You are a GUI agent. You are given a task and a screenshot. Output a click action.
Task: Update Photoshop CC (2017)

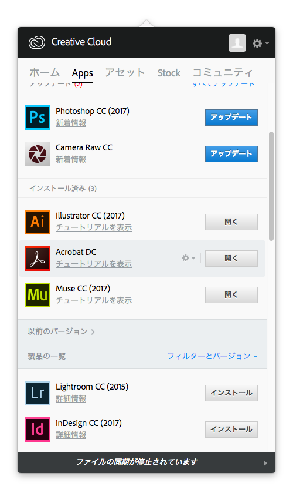(231, 118)
